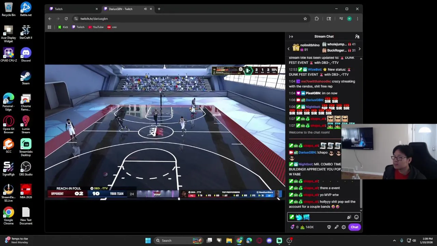Image resolution: width=437 pixels, height=246 pixels.
Task: Show hidden system tray icons
Action: click(394, 241)
